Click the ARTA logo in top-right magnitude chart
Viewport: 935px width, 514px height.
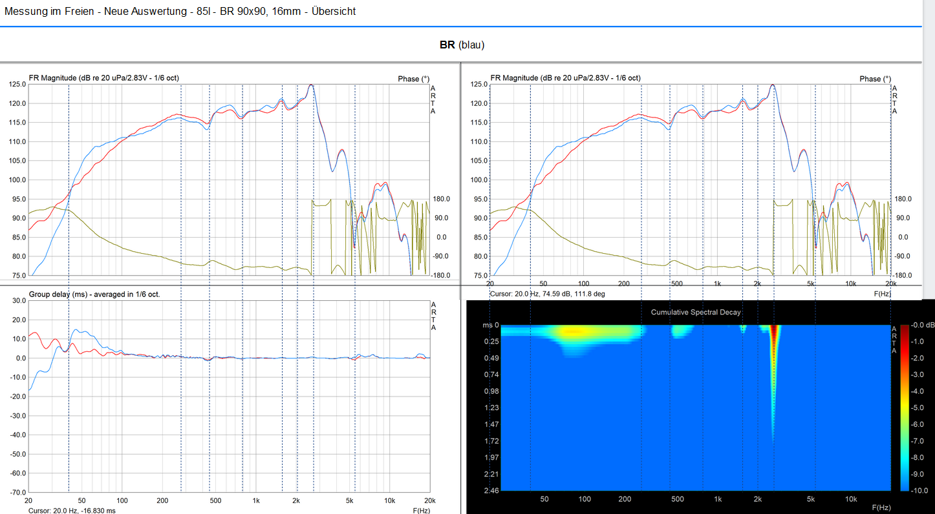coord(895,99)
